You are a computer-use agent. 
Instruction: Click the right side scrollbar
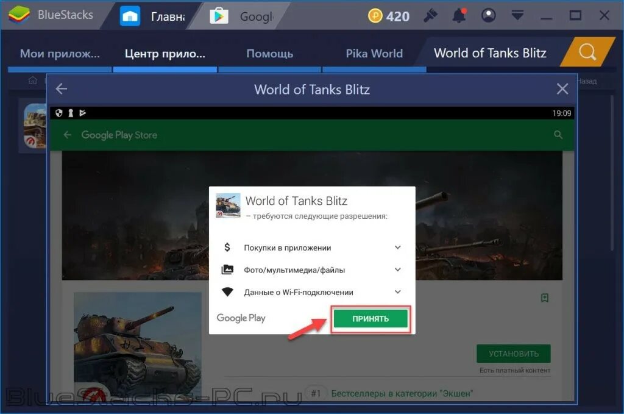612,172
